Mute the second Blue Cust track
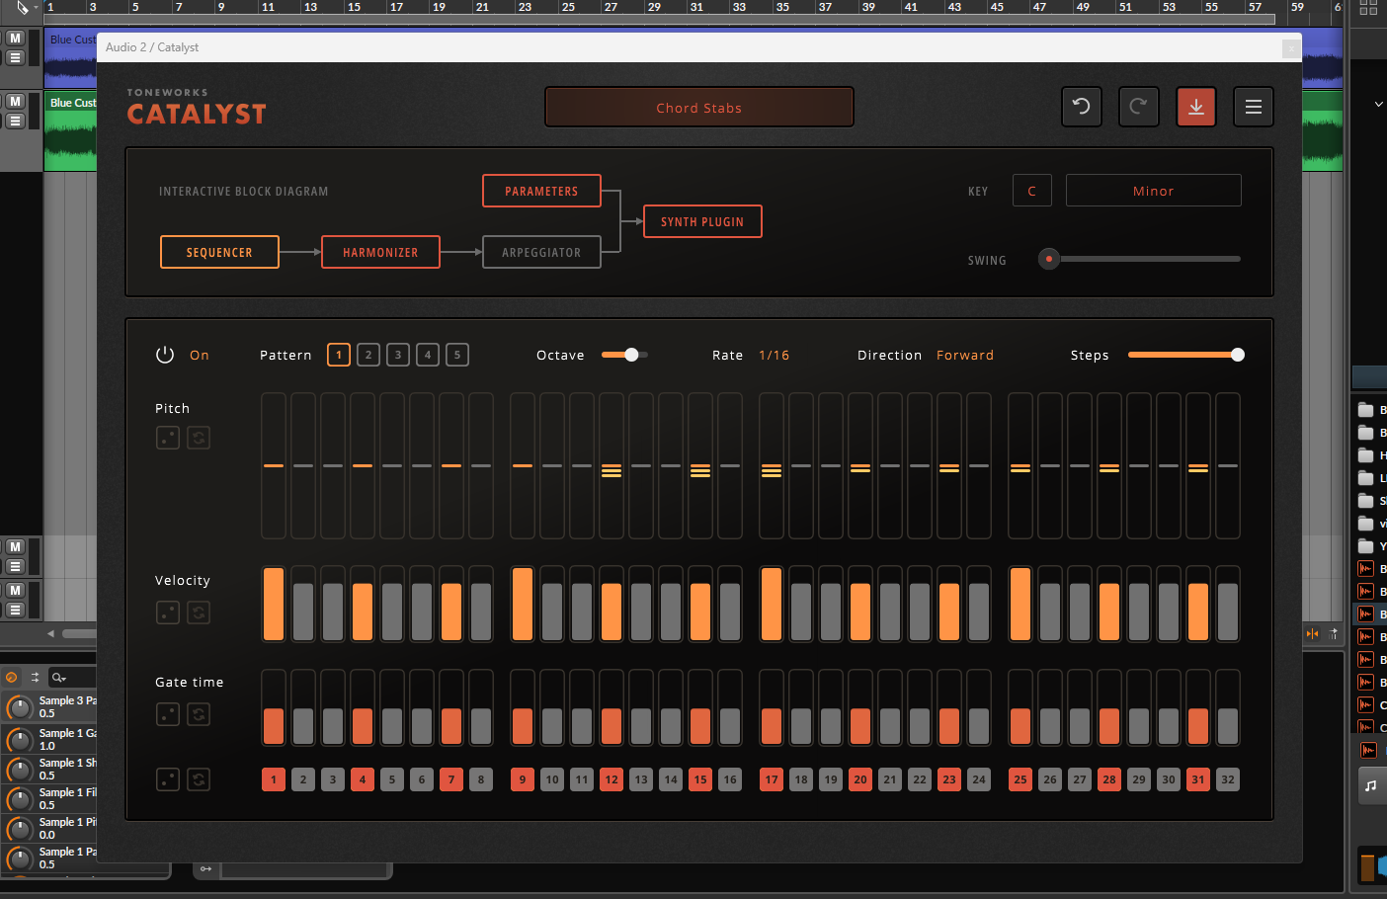 click(x=15, y=102)
